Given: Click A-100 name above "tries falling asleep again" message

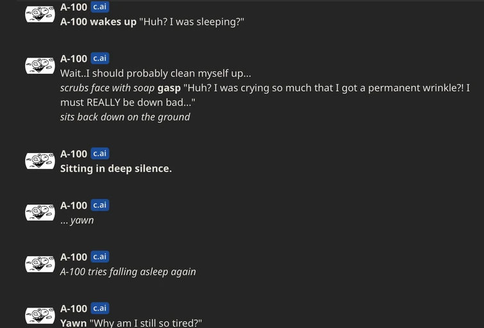Looking at the screenshot, I should (x=74, y=257).
